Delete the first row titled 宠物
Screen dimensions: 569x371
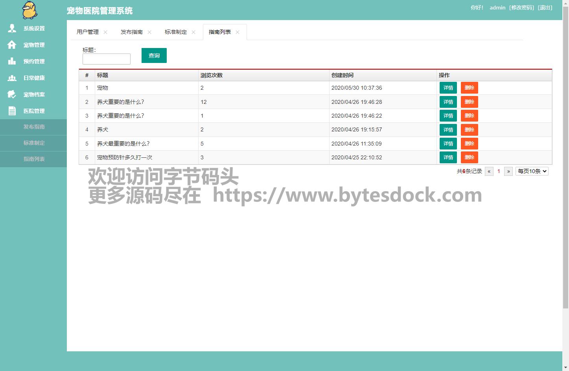point(469,88)
